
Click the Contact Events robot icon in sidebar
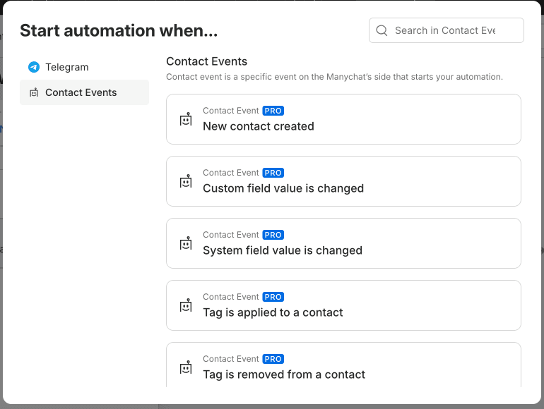[34, 92]
